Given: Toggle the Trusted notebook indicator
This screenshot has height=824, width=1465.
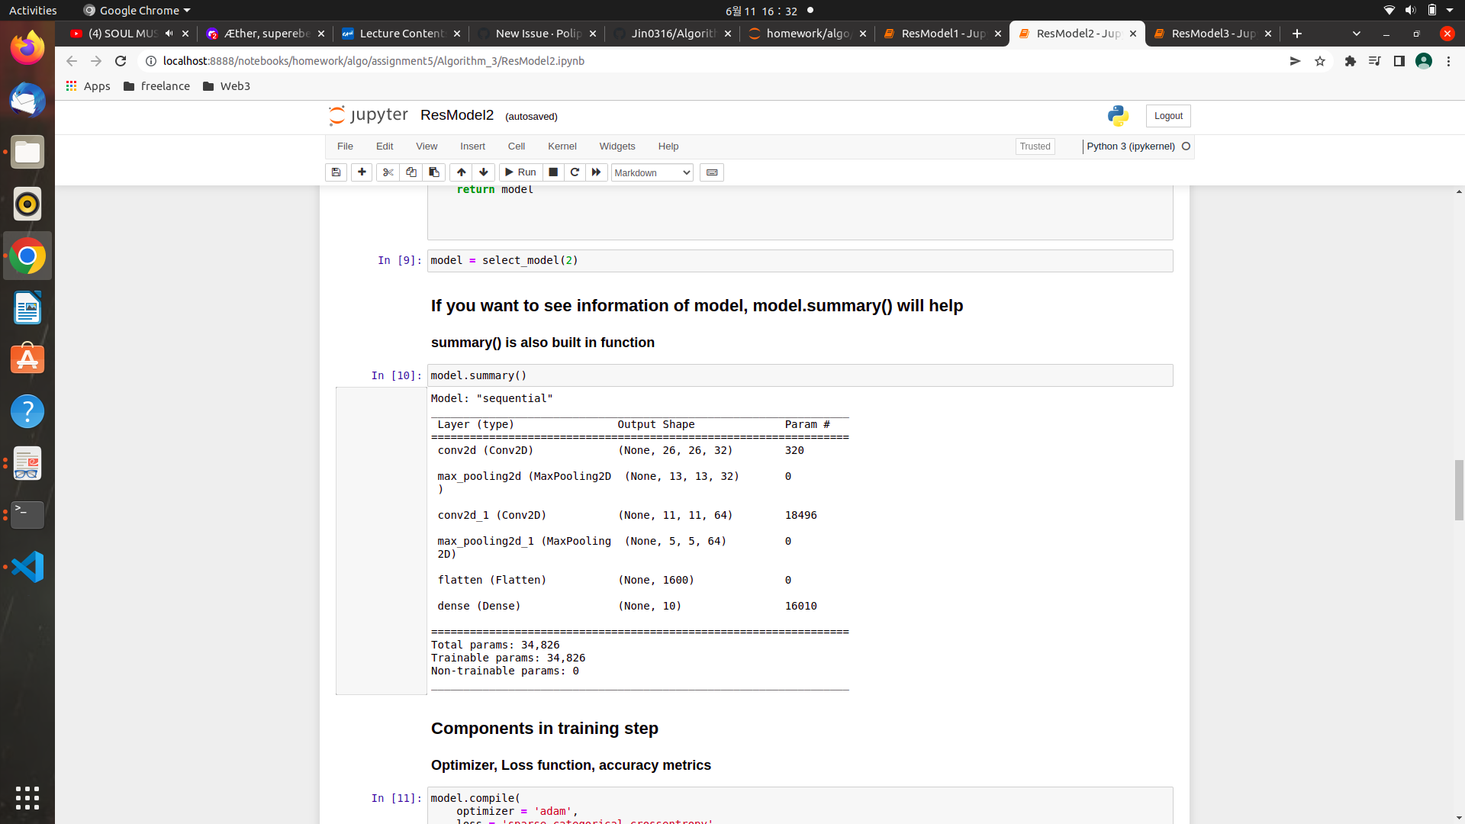Looking at the screenshot, I should click(1035, 146).
